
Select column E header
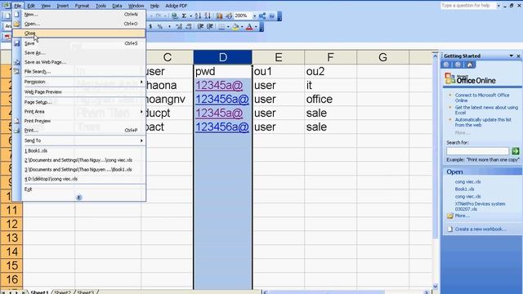[278, 57]
